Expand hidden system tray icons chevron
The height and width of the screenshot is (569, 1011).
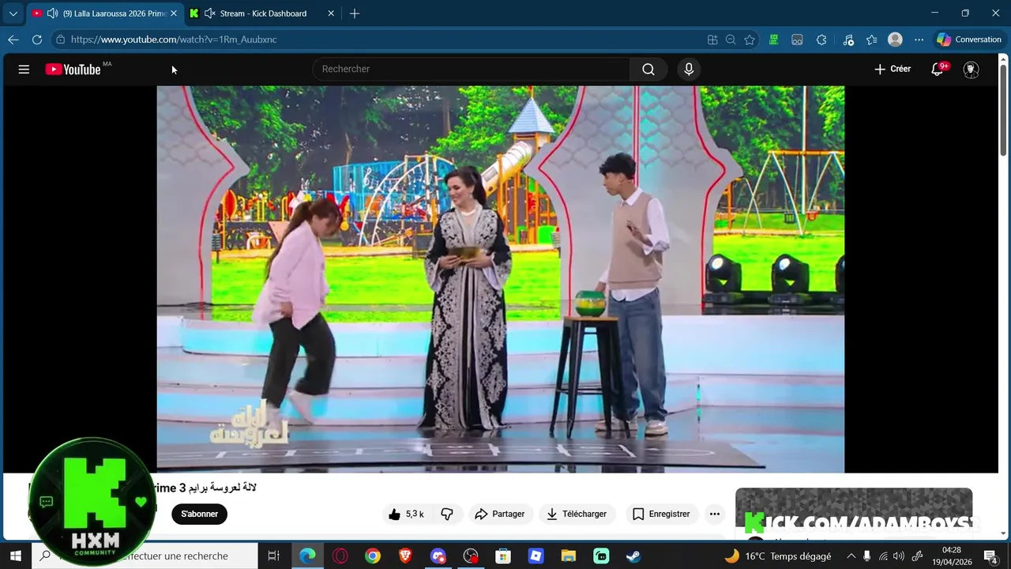851,556
